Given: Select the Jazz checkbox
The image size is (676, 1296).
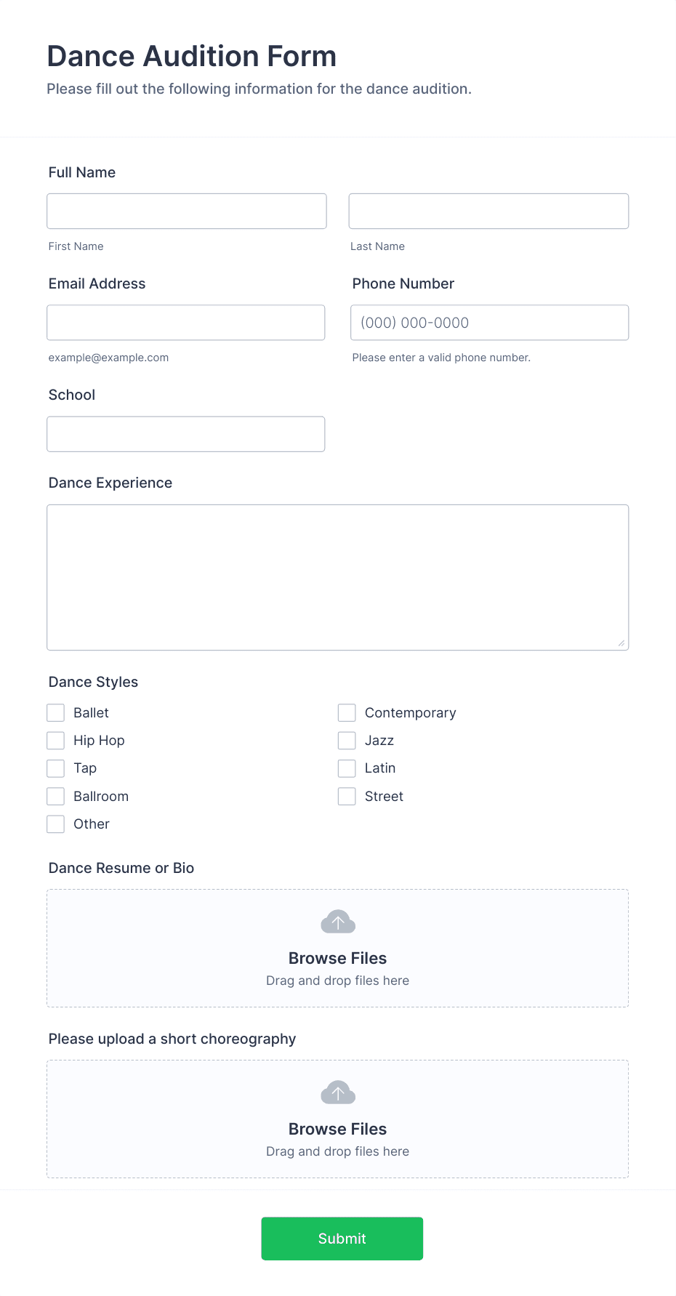Looking at the screenshot, I should point(346,740).
